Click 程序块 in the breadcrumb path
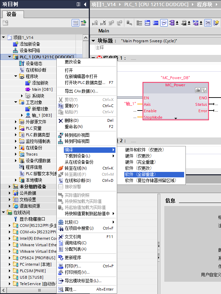This screenshot has height=294, width=221. pos(205,4)
